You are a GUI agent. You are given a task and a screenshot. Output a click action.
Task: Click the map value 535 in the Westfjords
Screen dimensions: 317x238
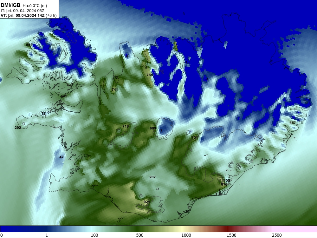pos(29,45)
